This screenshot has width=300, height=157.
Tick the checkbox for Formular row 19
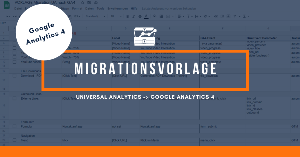click(x=14, y=126)
